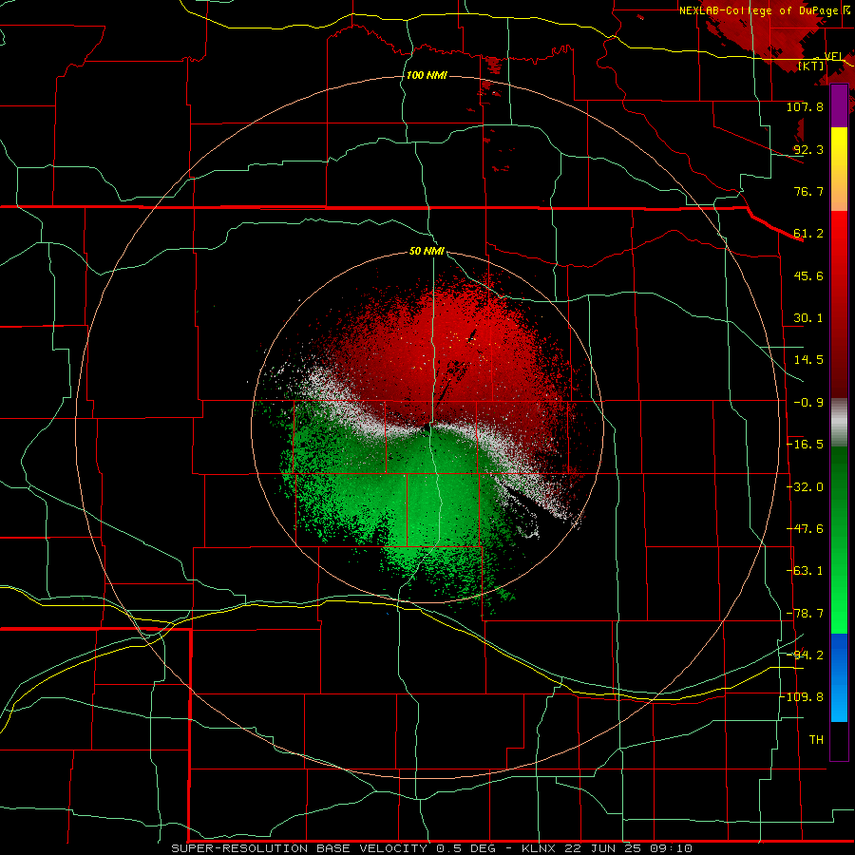
Task: Click the black TH segment of color bar
Action: (x=839, y=741)
